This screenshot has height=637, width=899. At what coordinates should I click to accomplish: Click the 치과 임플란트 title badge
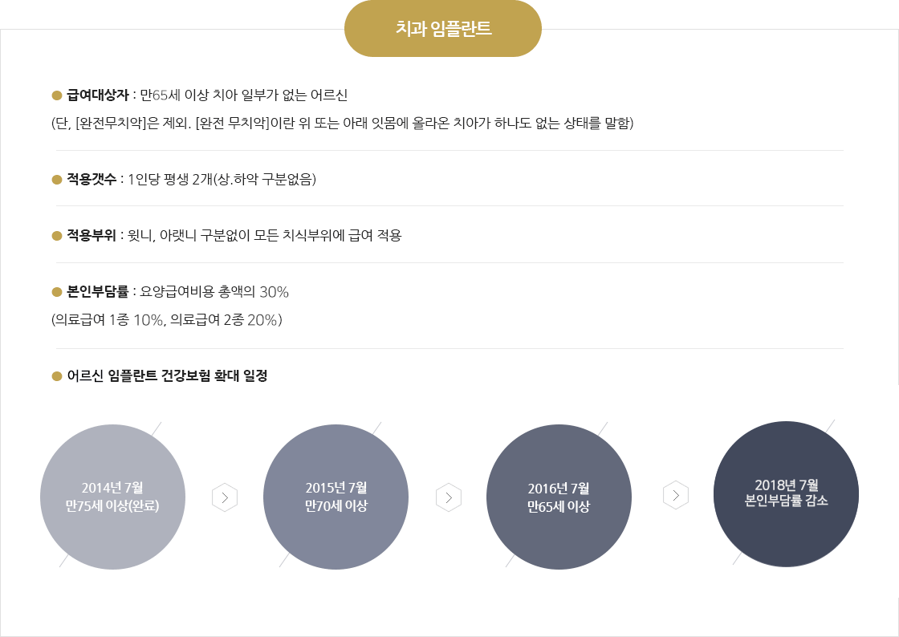(442, 29)
